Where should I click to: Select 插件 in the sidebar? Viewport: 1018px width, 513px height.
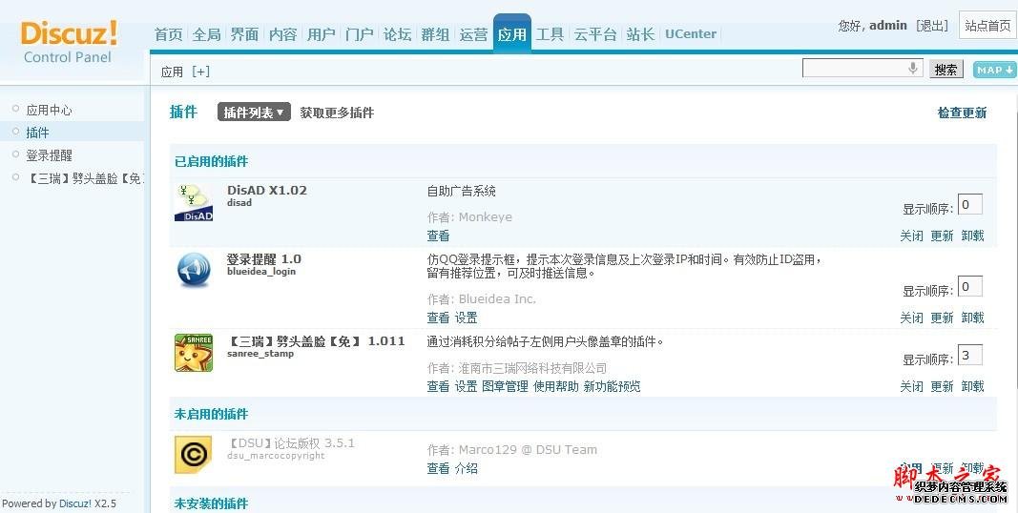37,133
